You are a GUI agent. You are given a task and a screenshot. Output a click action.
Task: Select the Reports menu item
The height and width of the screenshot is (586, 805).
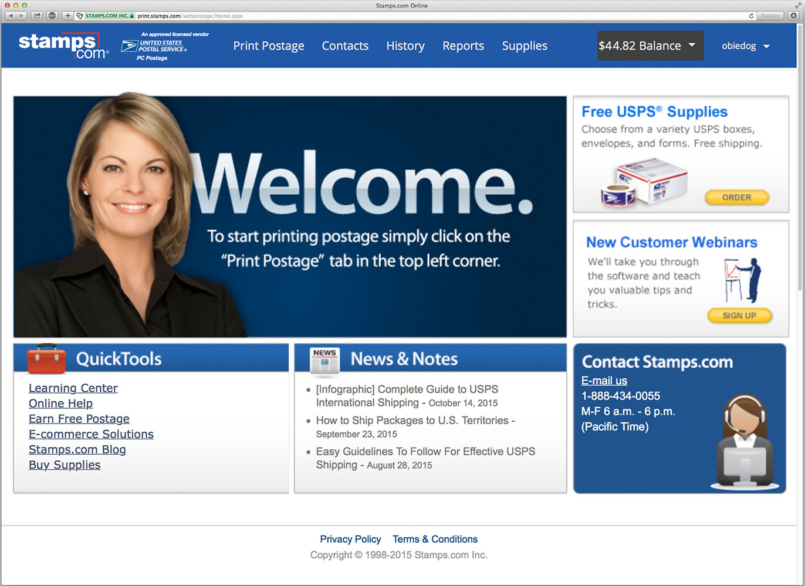click(463, 46)
